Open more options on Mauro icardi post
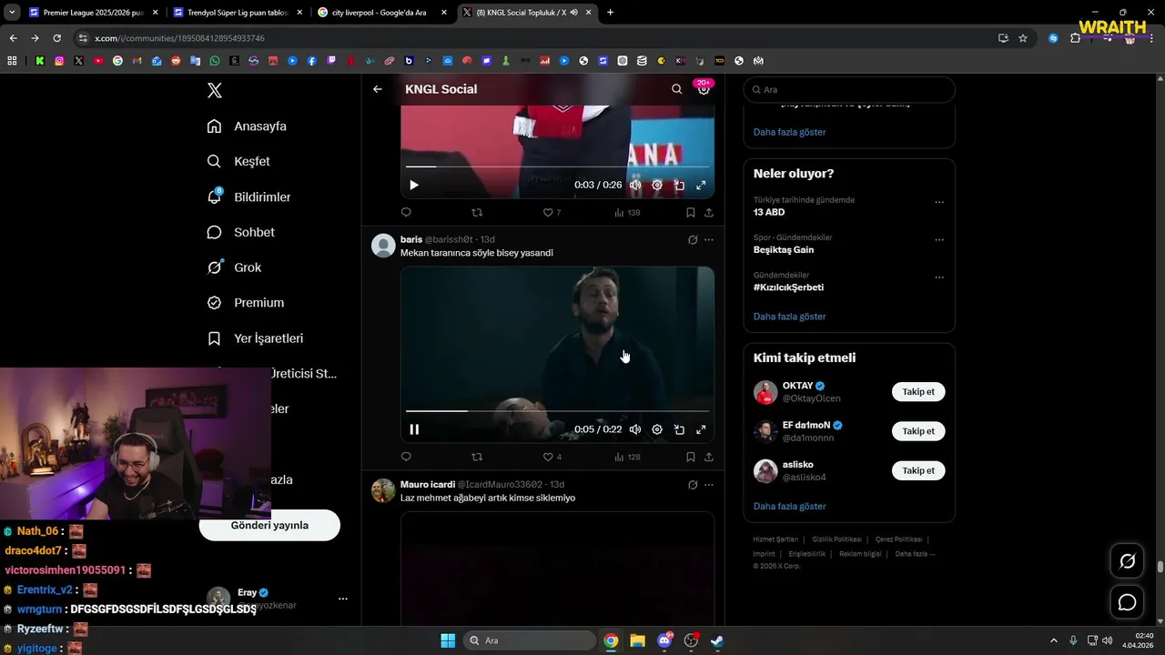Screen dimensions: 1165x655 point(709,485)
